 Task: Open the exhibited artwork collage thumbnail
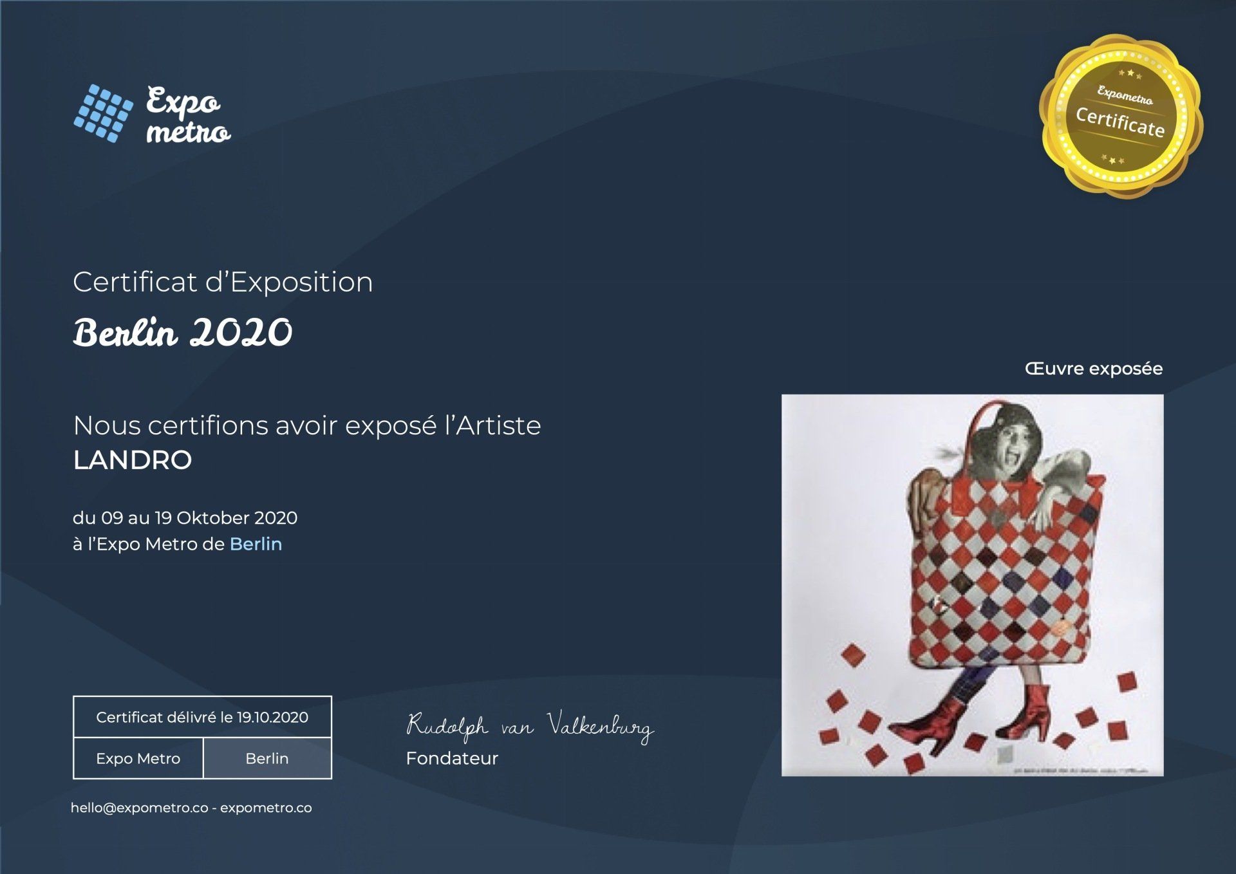click(x=972, y=584)
